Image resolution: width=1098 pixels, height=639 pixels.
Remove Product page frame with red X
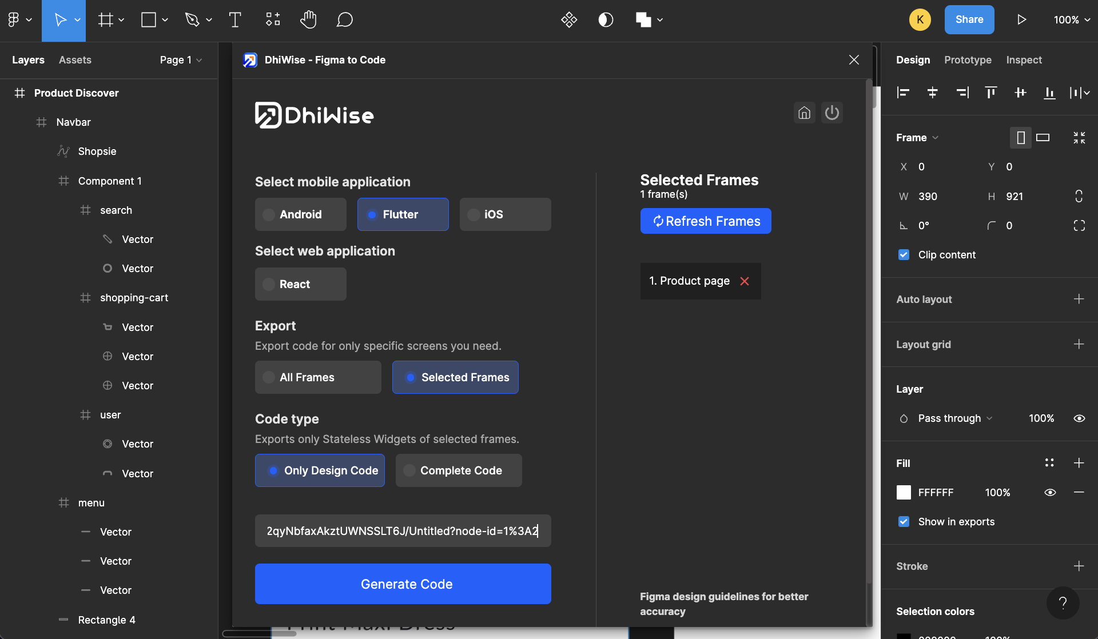point(745,281)
